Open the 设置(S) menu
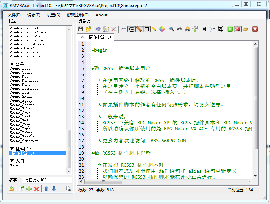This screenshot has height=204, width=270. 53,15
